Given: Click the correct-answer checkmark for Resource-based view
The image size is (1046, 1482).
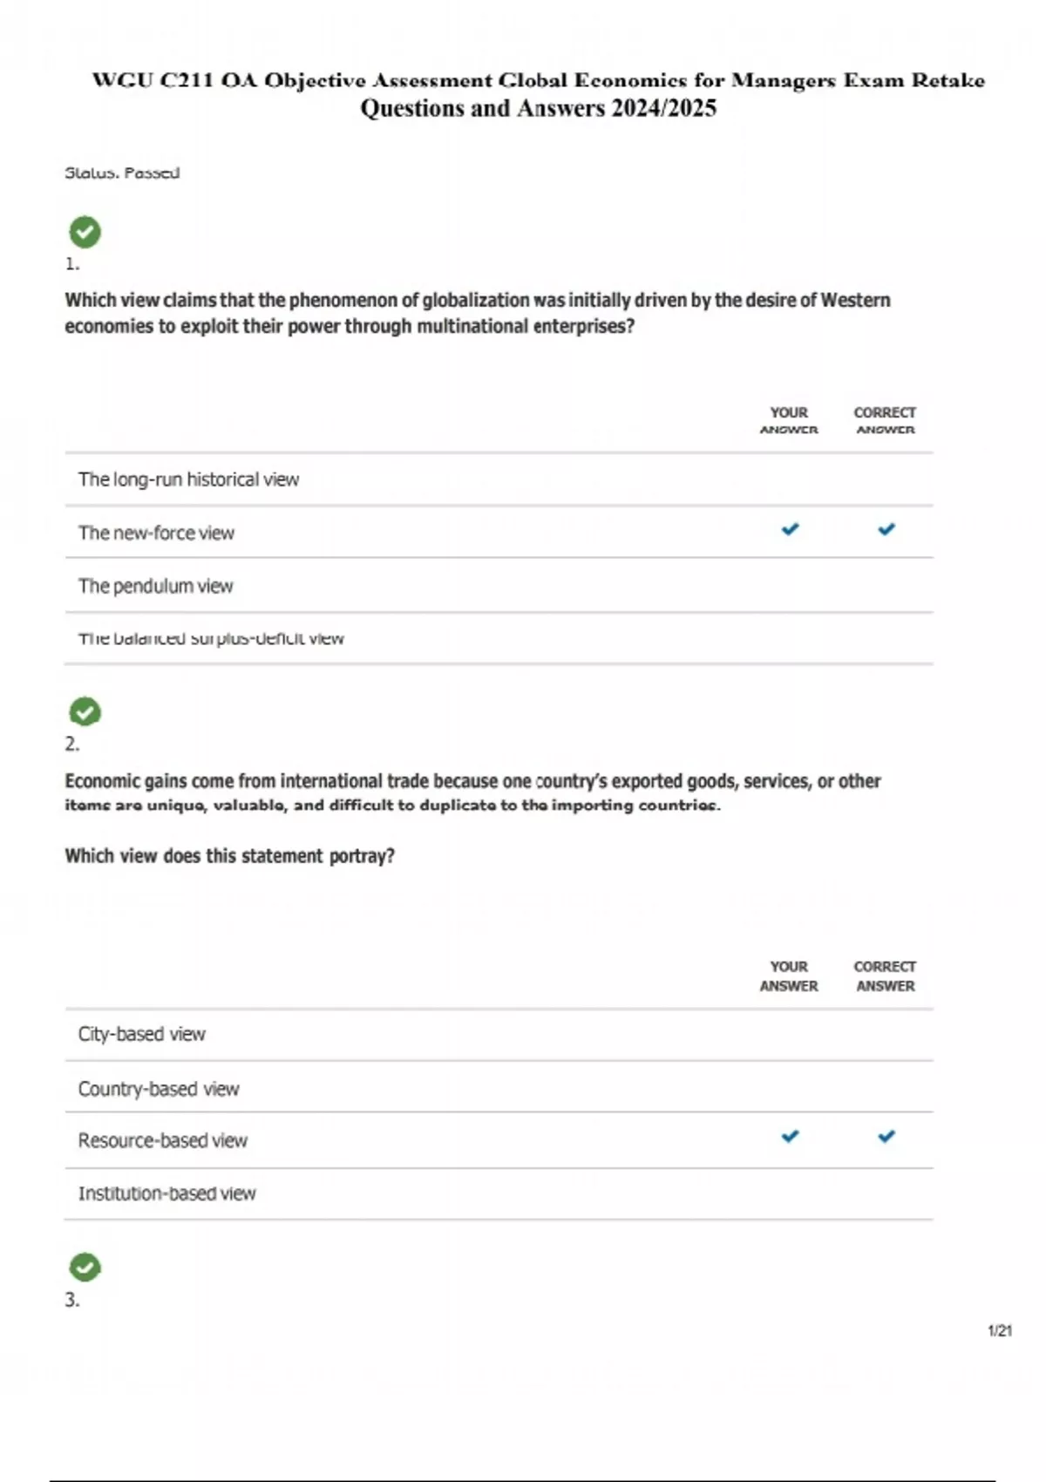Looking at the screenshot, I should click(x=886, y=1136).
